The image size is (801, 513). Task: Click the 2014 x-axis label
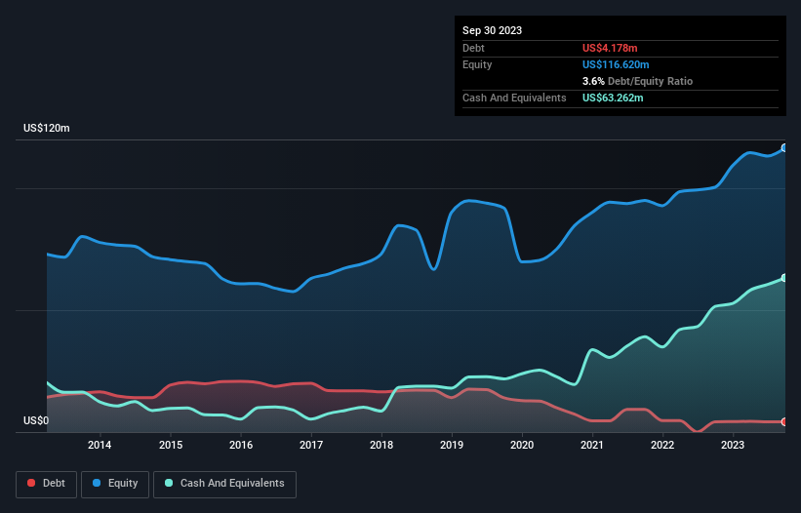point(100,445)
